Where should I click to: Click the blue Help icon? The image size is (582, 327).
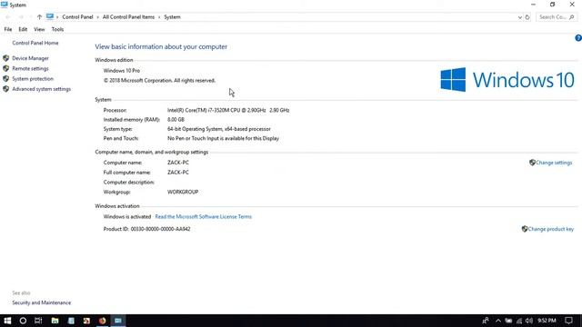578,38
